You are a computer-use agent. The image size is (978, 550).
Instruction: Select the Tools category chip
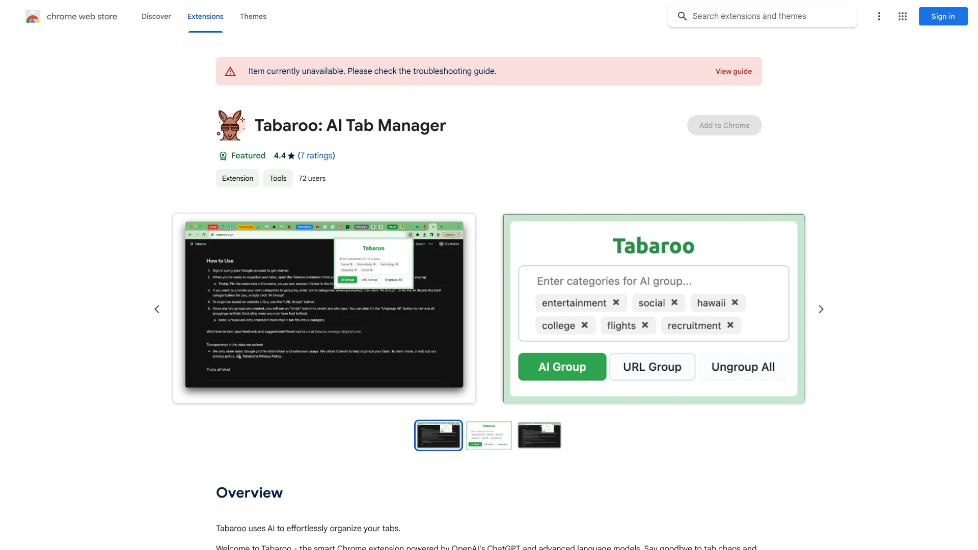278,178
